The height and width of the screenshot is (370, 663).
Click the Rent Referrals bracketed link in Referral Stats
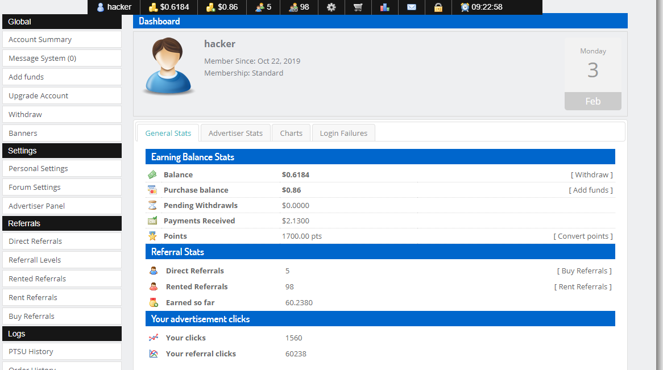coord(583,286)
